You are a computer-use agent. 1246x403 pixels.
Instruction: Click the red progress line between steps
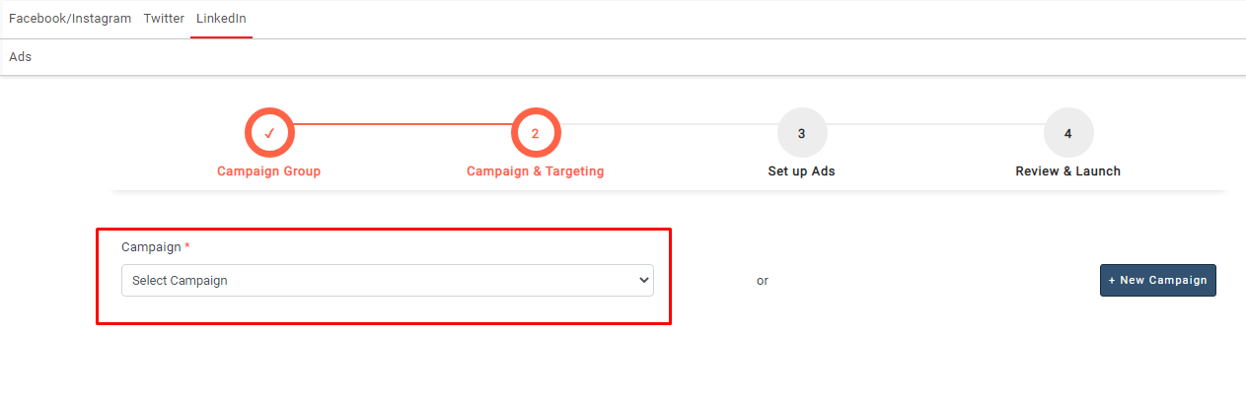[x=403, y=124]
